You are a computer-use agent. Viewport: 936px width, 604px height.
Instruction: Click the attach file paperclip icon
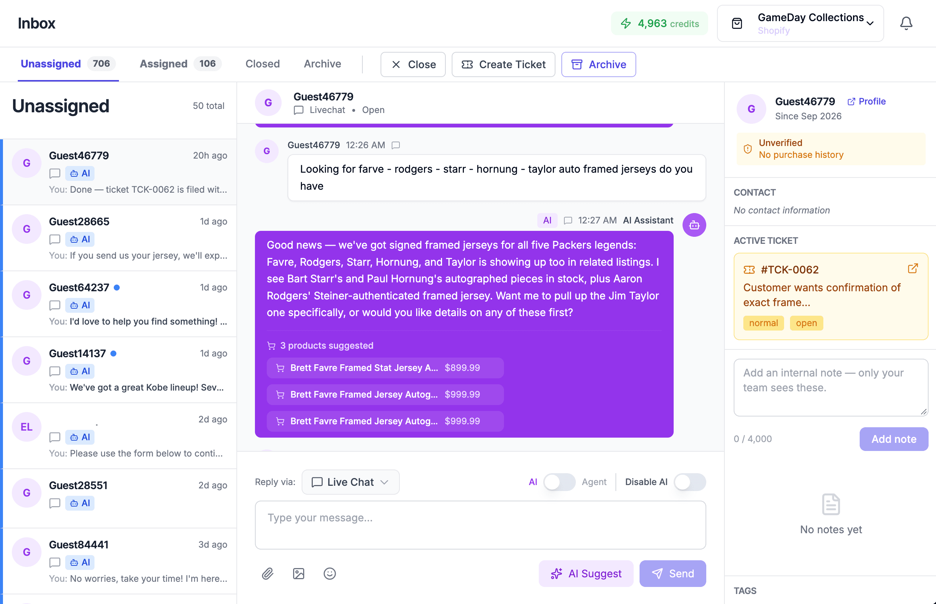click(x=268, y=573)
